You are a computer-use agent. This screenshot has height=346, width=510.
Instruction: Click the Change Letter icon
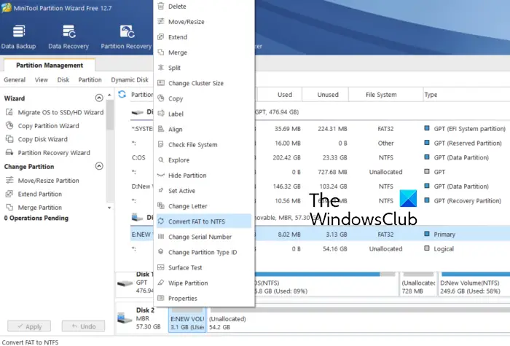pos(161,206)
